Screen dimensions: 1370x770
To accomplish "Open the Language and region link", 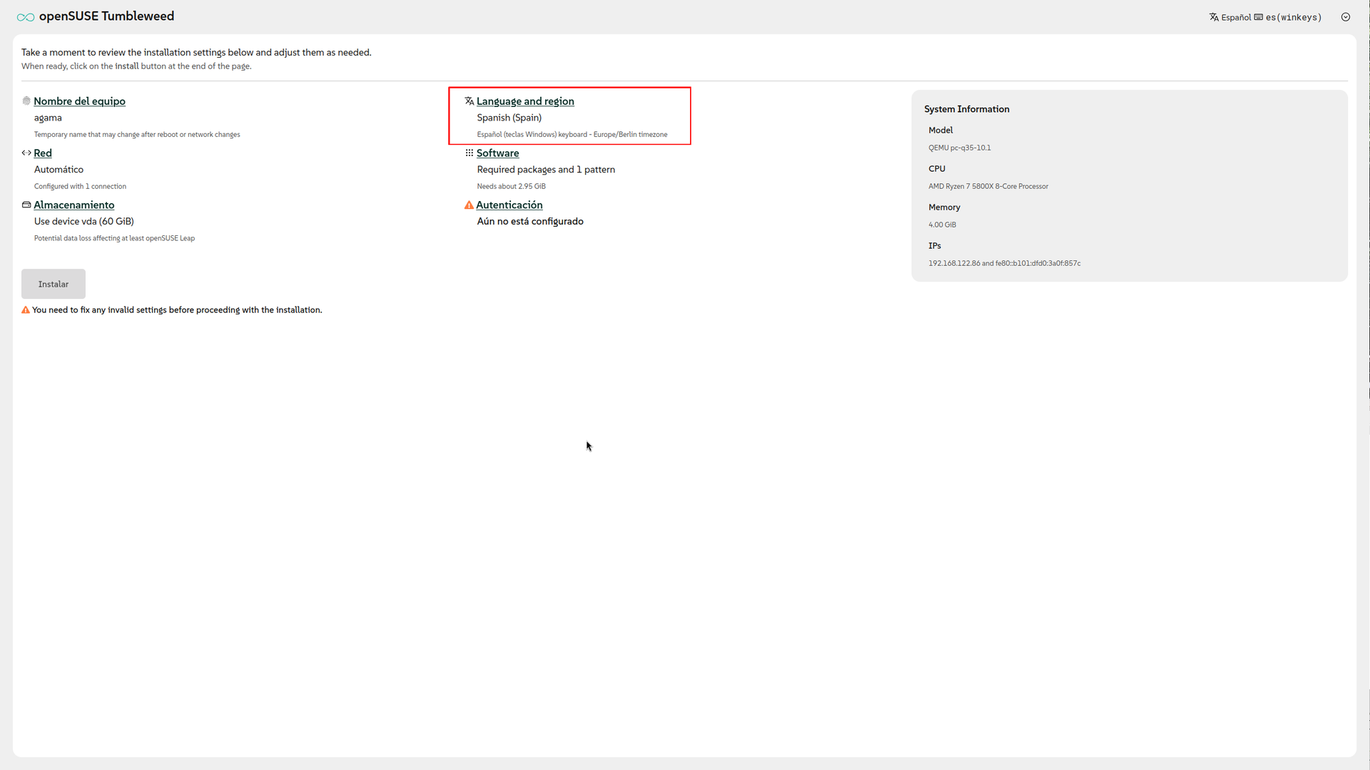I will pyautogui.click(x=525, y=101).
